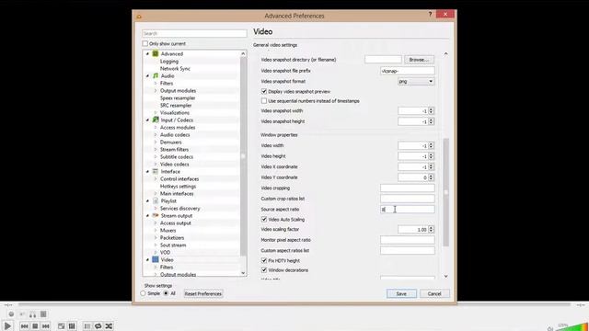The image size is (589, 331).
Task: Expand the Visualizations tree node
Action: pyautogui.click(x=156, y=112)
